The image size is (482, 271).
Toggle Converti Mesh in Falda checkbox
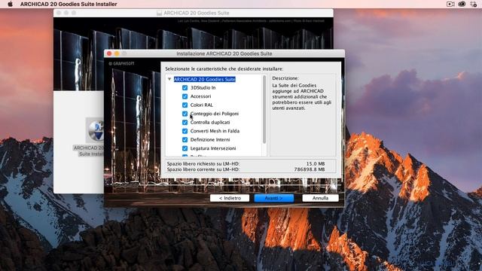coord(185,131)
